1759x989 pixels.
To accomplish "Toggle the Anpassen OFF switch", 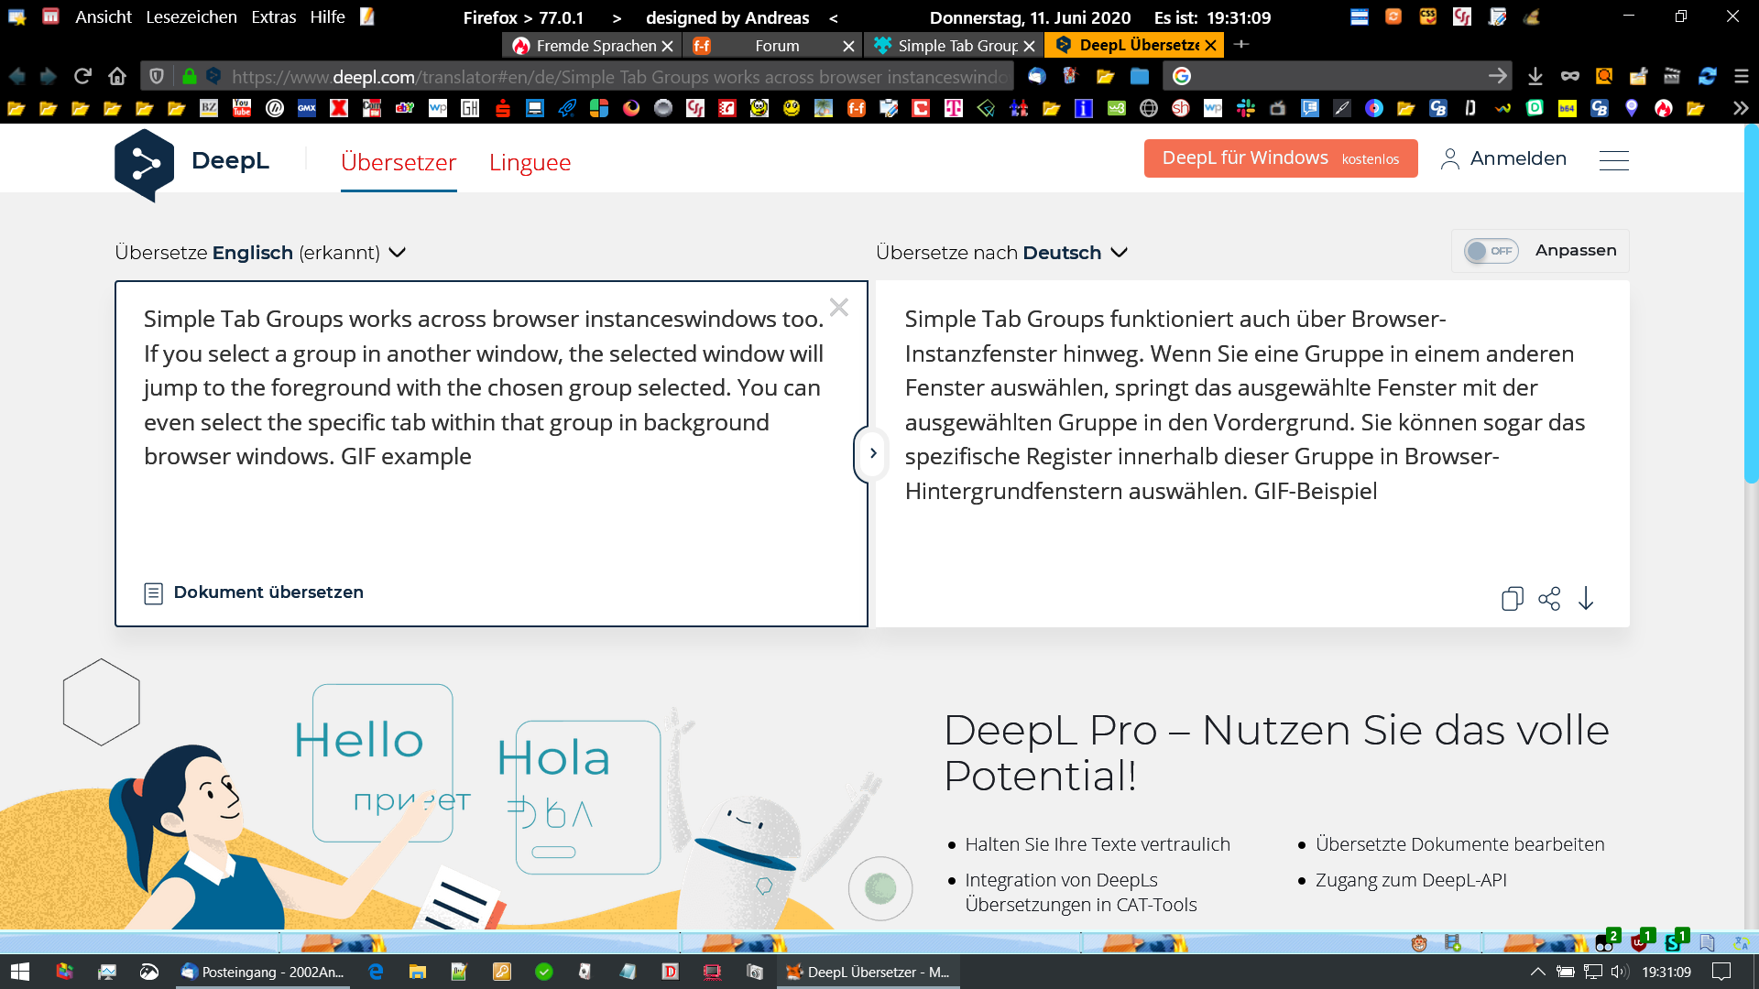I will click(x=1491, y=251).
